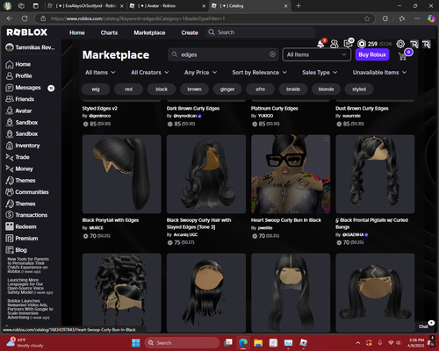439x351 pixels.
Task: Click the top Roblox Search box
Action: pyautogui.click(x=261, y=32)
